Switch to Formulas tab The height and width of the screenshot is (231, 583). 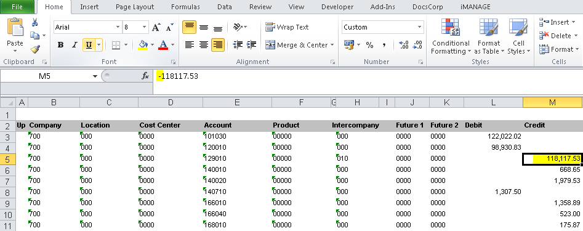[x=185, y=7]
